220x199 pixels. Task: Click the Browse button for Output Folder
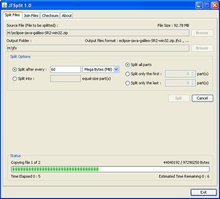(x=202, y=48)
